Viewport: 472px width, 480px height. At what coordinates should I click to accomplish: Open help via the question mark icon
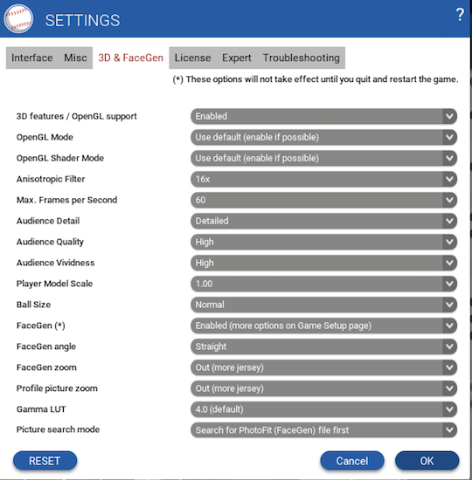tap(460, 14)
